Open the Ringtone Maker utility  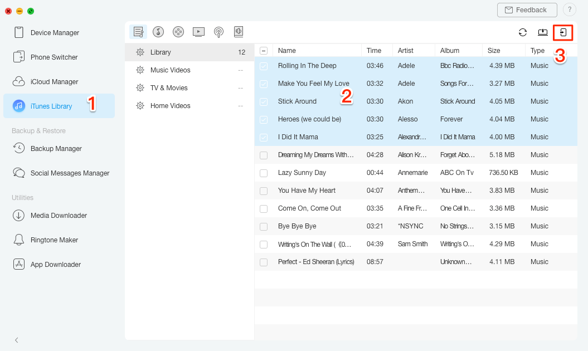pos(54,240)
